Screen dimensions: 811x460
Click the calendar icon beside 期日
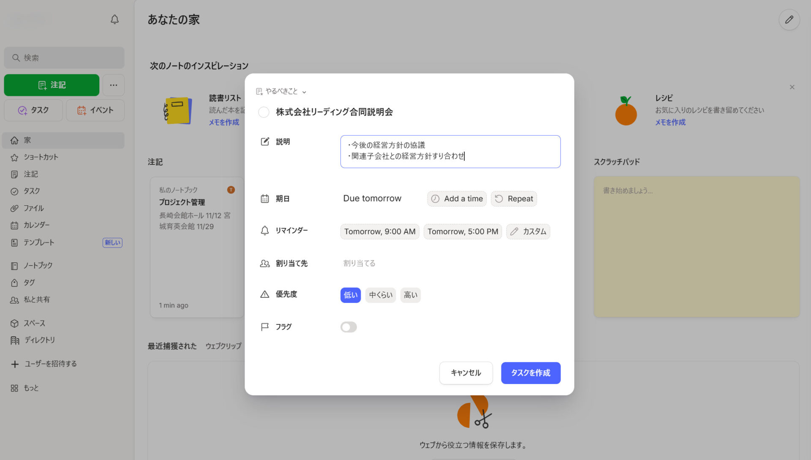[264, 199]
